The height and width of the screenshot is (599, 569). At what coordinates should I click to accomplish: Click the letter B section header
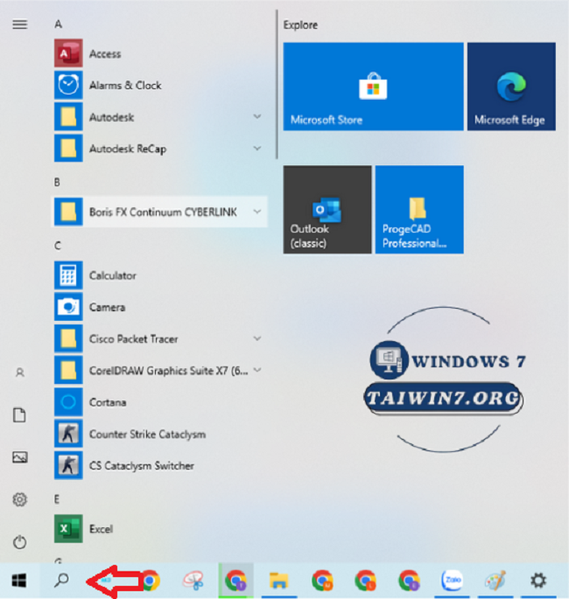pyautogui.click(x=57, y=182)
